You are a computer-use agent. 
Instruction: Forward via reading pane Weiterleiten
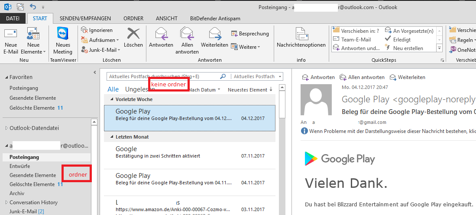tap(408, 77)
